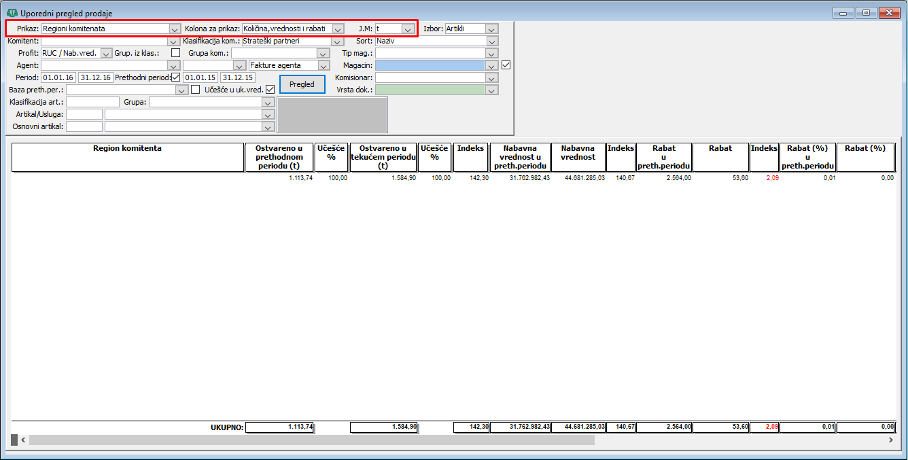Click the Period end date field 31.12.16
The image size is (908, 460).
pyautogui.click(x=95, y=77)
